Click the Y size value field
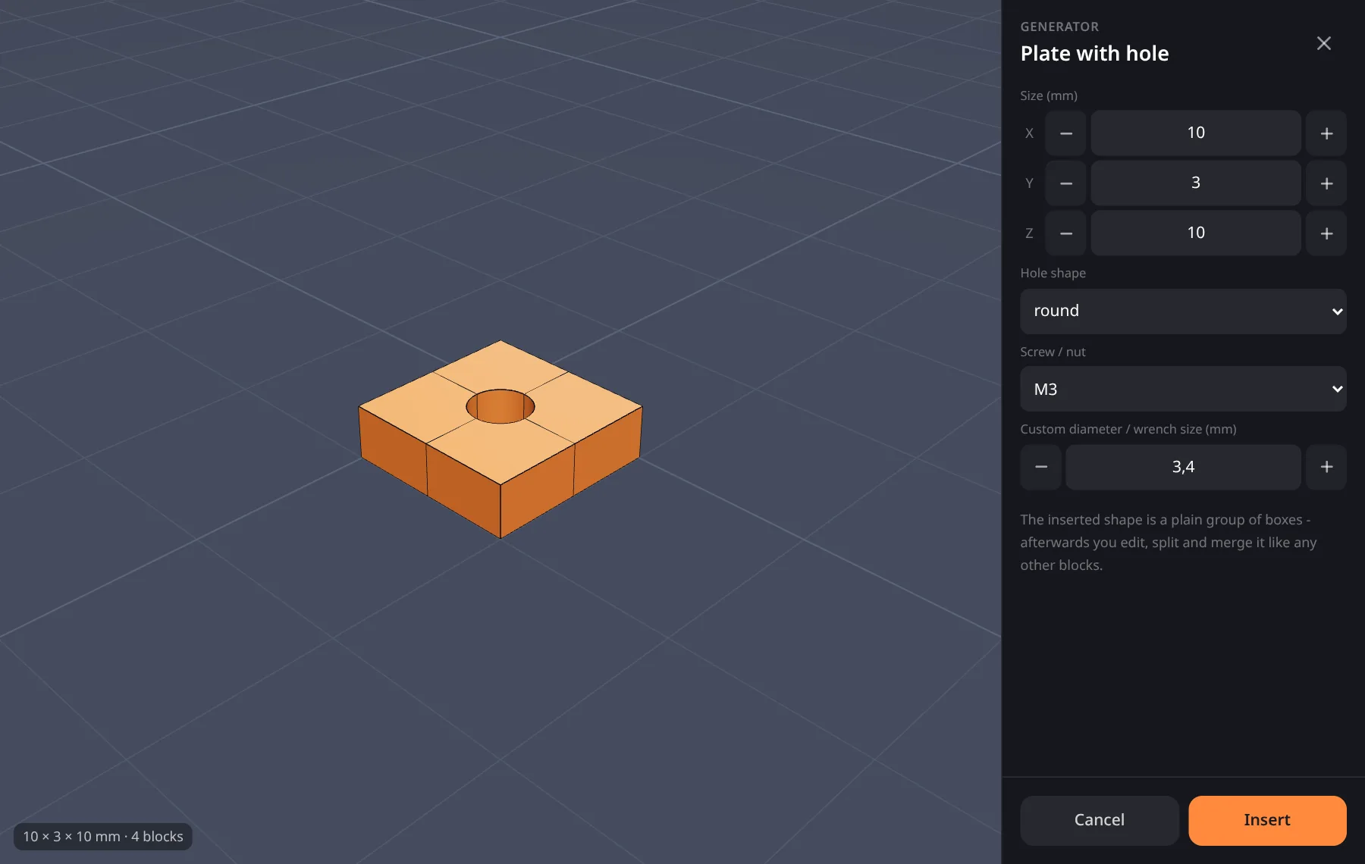 click(x=1196, y=183)
